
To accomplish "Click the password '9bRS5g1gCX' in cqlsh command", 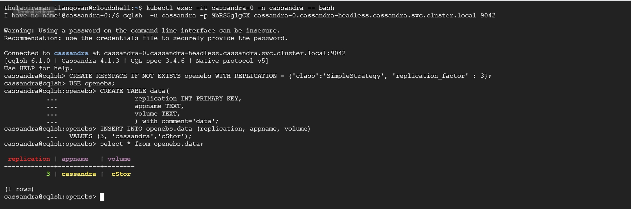I will pyautogui.click(x=230, y=15).
